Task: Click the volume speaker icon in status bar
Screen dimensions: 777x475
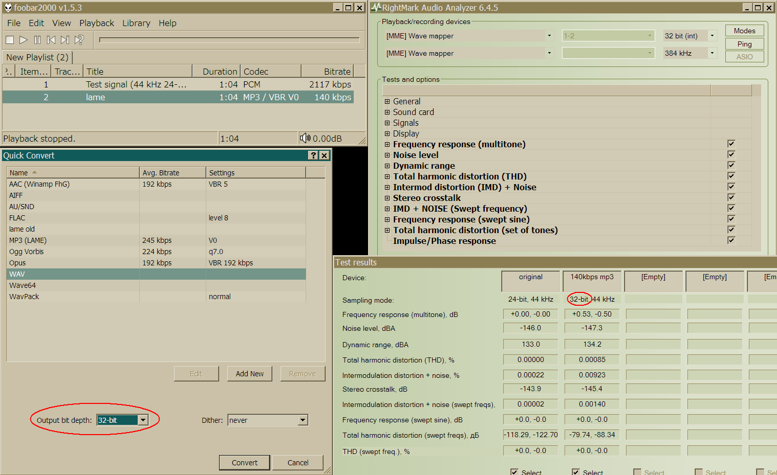Action: click(305, 138)
